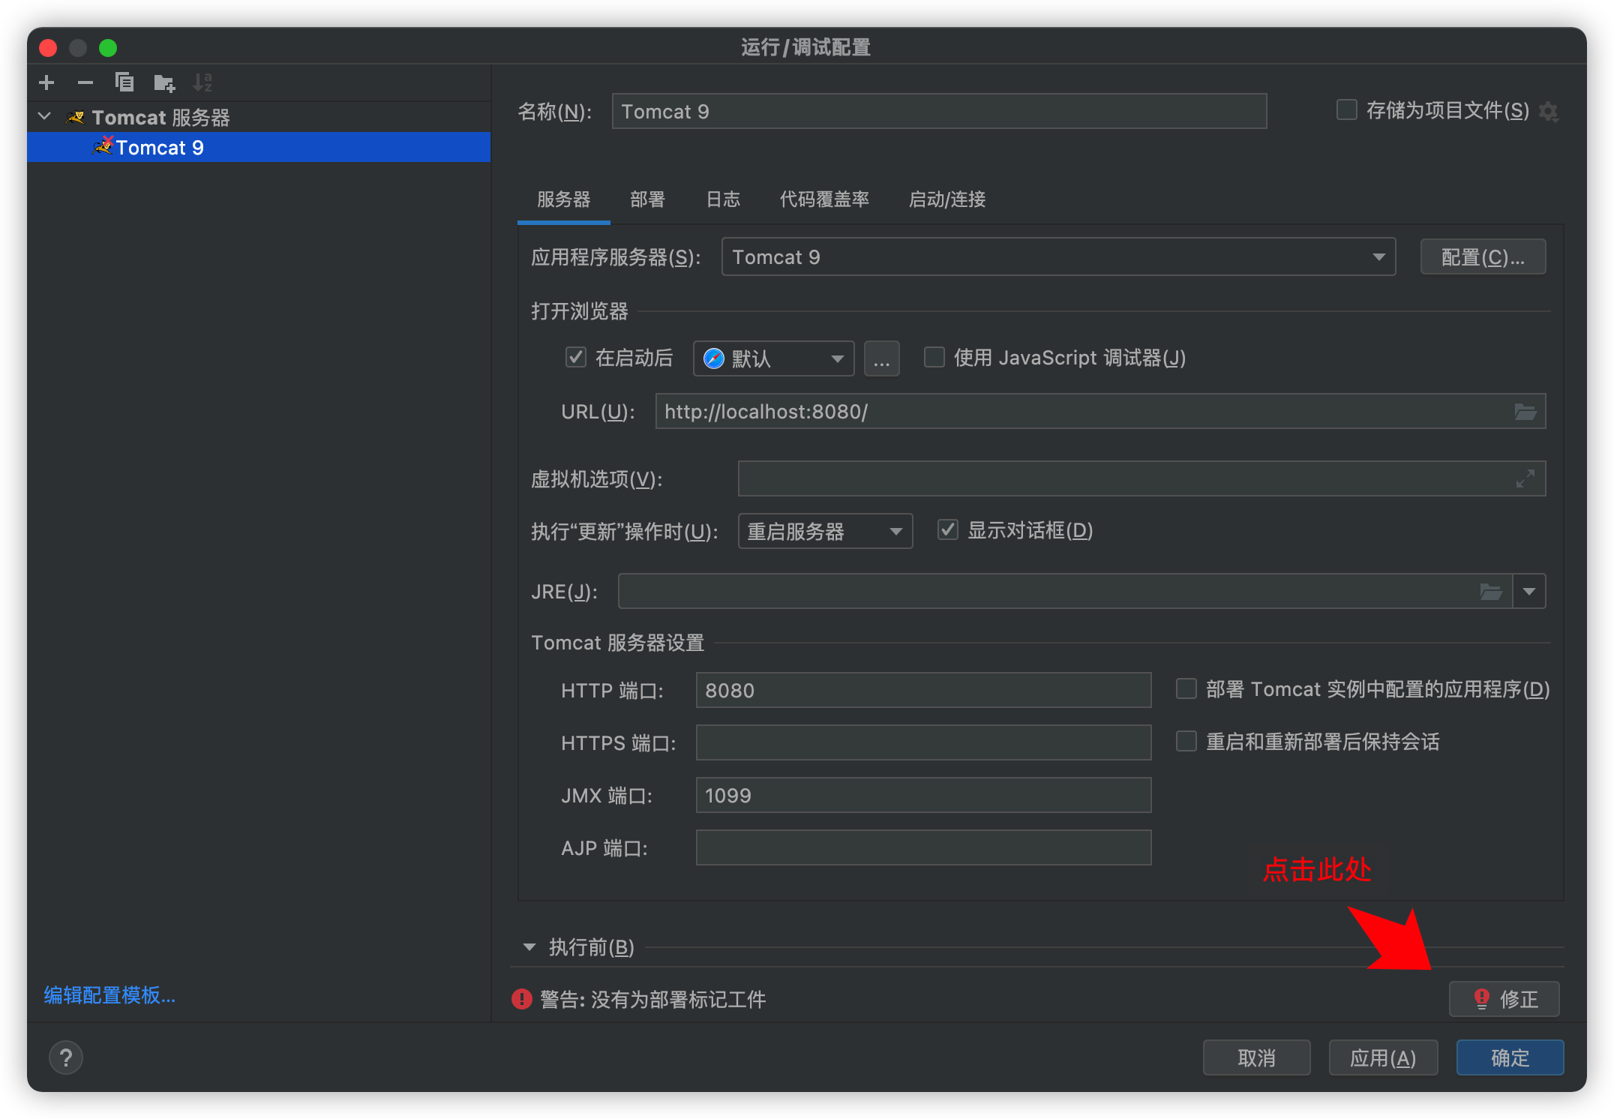Switch to the 代码覆盖率 tab

824,199
